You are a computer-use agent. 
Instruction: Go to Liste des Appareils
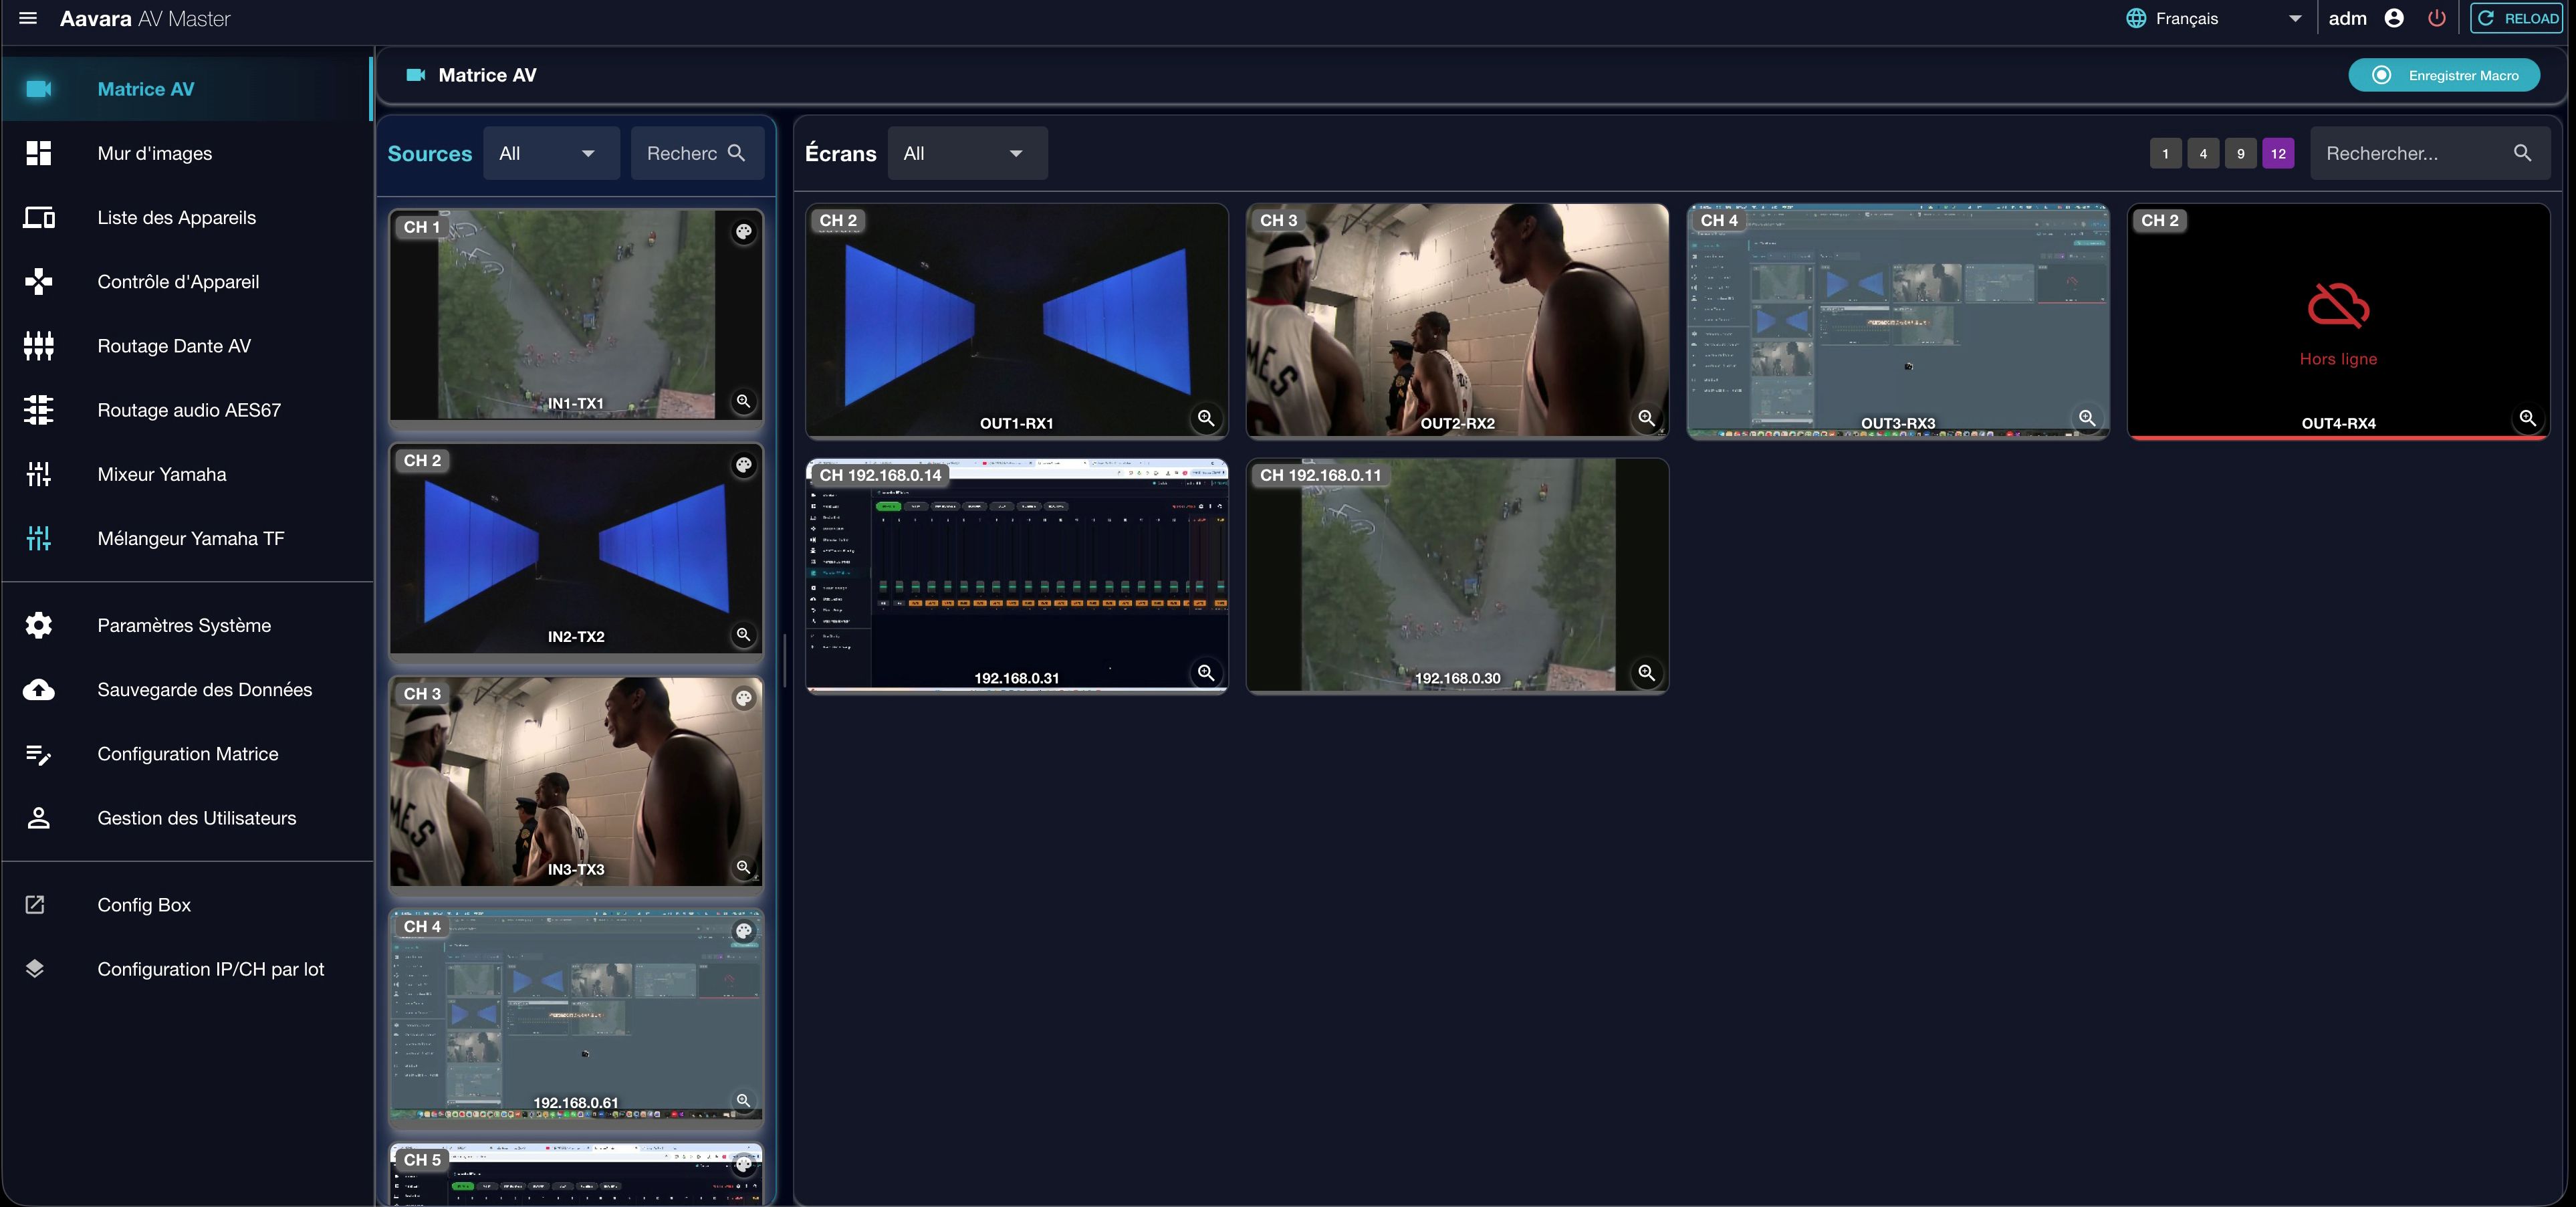188,217
